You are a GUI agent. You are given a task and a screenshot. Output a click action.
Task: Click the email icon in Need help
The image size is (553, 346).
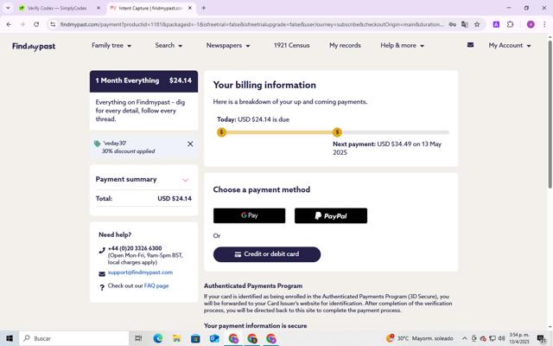[x=102, y=274]
